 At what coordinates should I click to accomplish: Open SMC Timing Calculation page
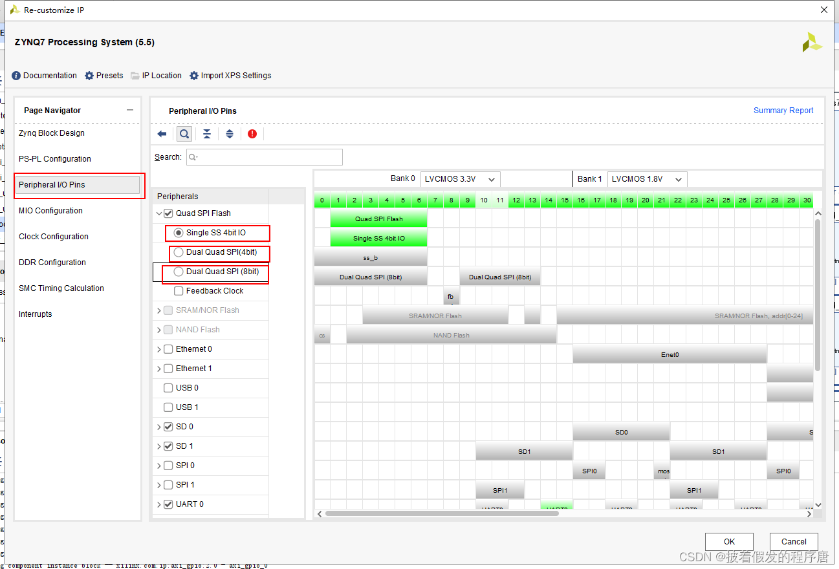click(x=61, y=288)
